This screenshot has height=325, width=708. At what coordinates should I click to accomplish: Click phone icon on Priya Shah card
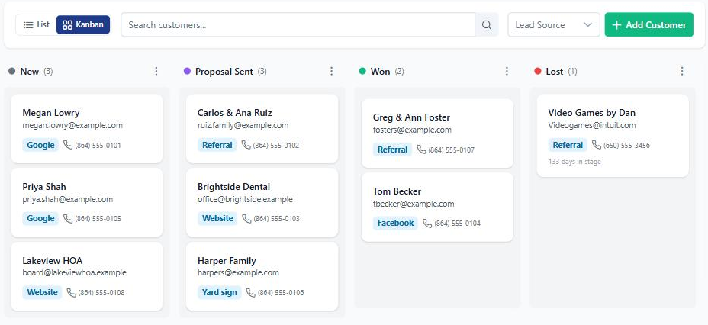(x=68, y=218)
